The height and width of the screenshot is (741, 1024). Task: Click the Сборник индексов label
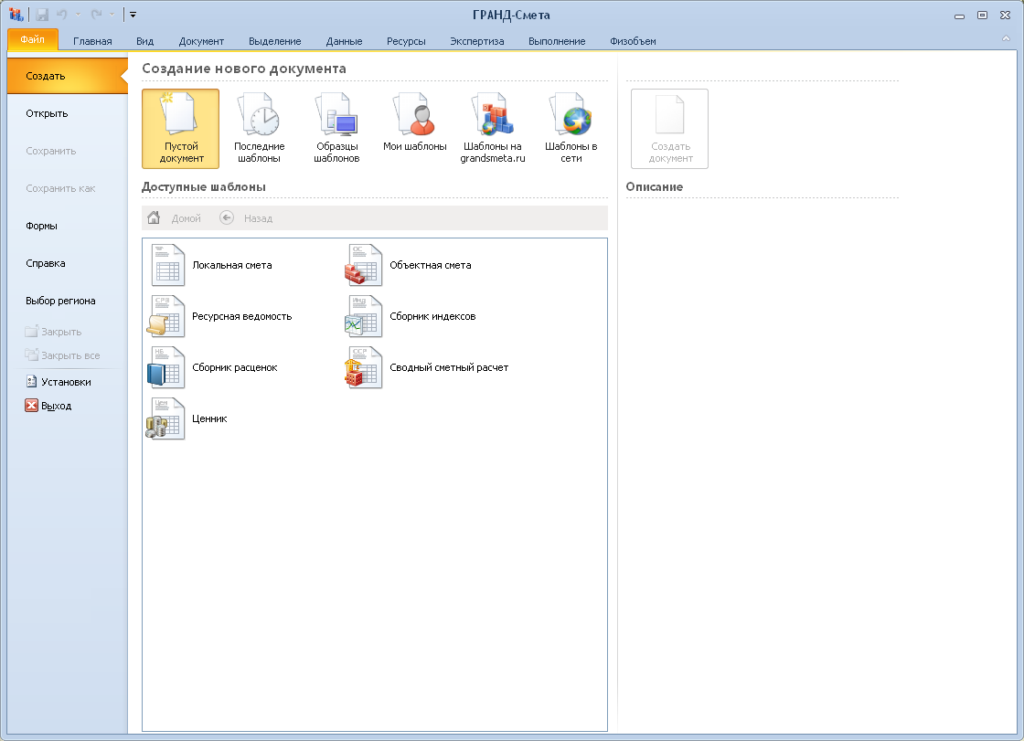pos(432,316)
